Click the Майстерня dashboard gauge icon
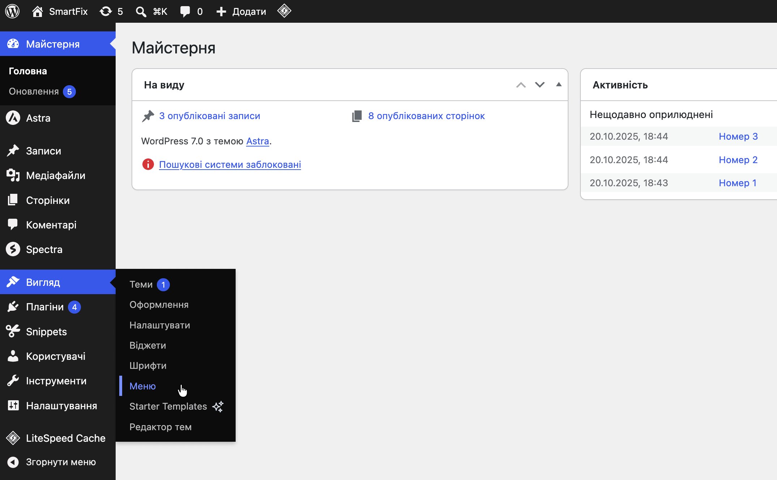 pos(13,44)
